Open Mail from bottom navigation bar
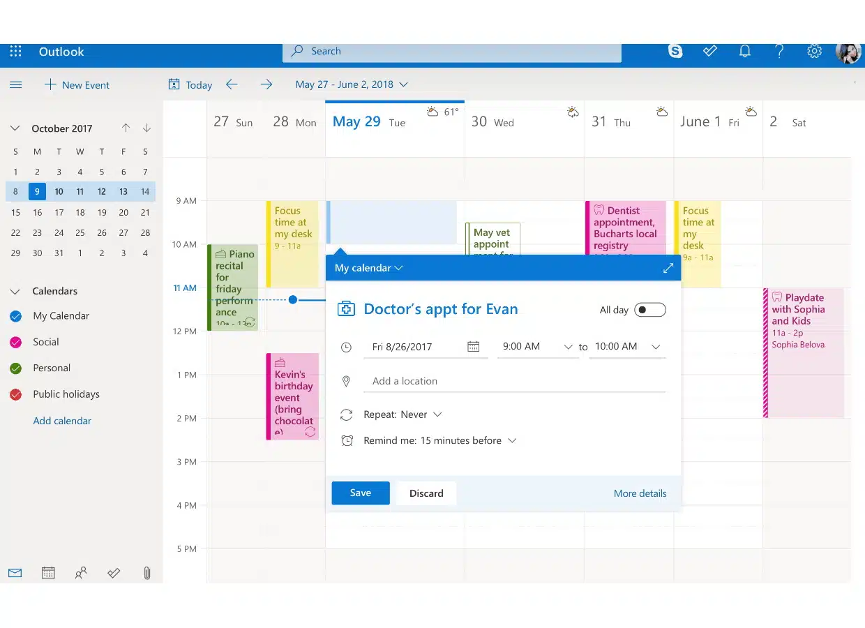Screen dimensions: 865x628 point(15,573)
